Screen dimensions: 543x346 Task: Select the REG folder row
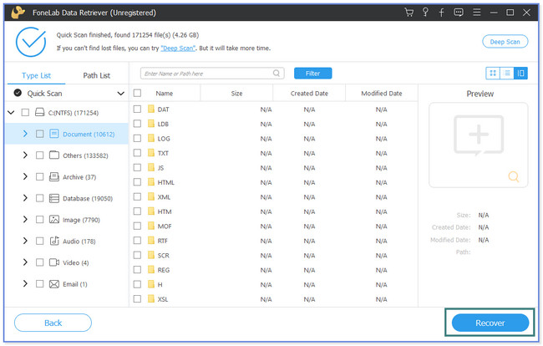[x=273, y=270]
